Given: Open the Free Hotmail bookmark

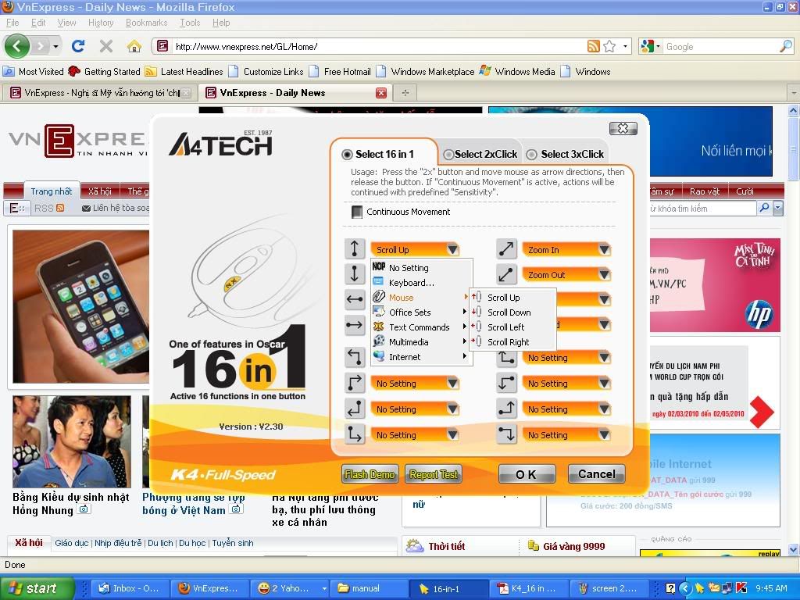Looking at the screenshot, I should (x=341, y=71).
